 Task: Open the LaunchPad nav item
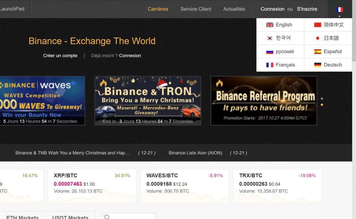coord(12,9)
